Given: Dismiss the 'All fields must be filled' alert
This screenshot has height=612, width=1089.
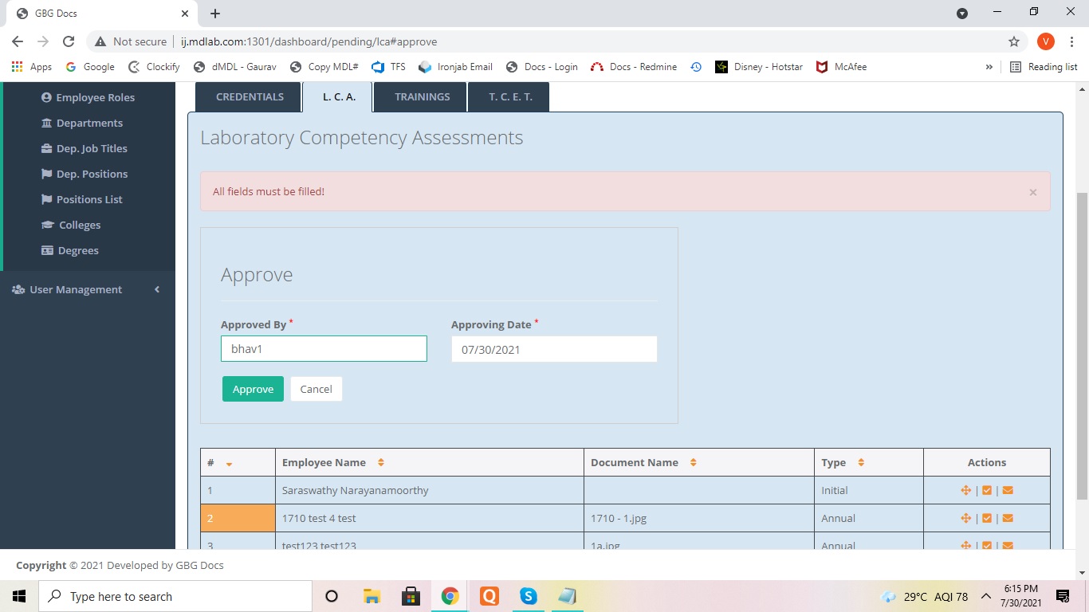Looking at the screenshot, I should click(x=1032, y=192).
